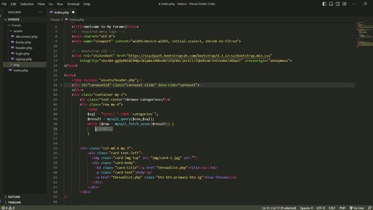Open the Run menu
The image size is (373, 210).
(x=60, y=4)
